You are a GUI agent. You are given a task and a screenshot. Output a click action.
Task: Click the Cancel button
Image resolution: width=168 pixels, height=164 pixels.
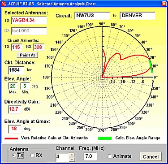151,157
